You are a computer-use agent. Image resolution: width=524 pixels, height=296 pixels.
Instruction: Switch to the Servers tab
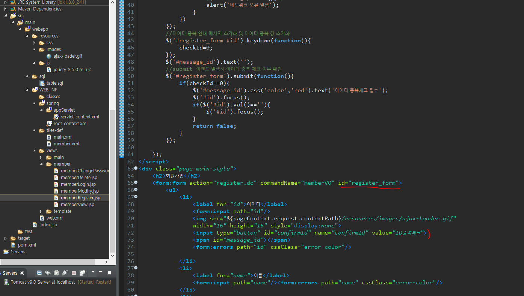10,273
